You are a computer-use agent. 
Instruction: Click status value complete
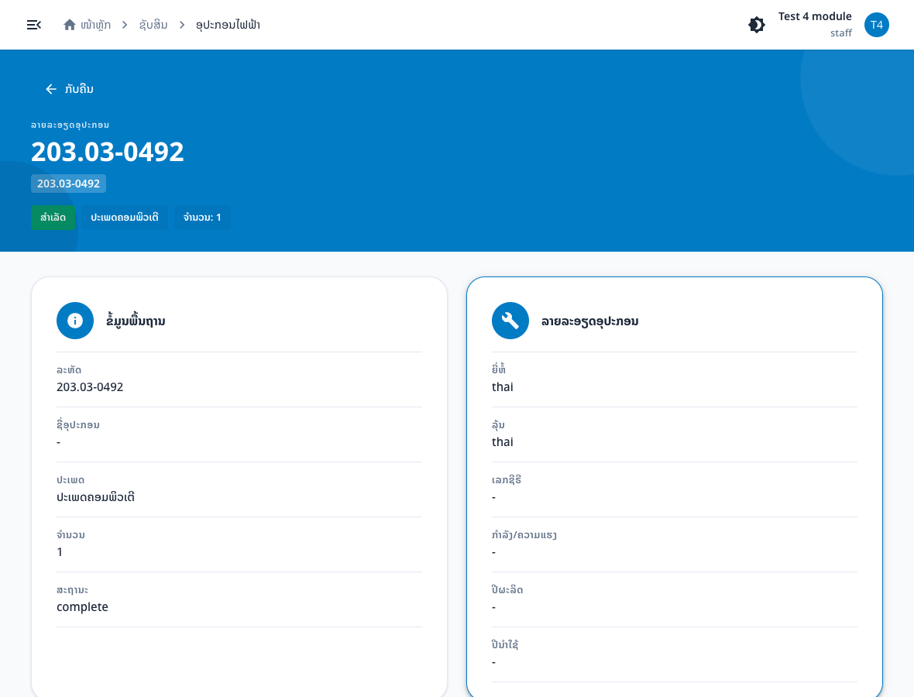82,606
